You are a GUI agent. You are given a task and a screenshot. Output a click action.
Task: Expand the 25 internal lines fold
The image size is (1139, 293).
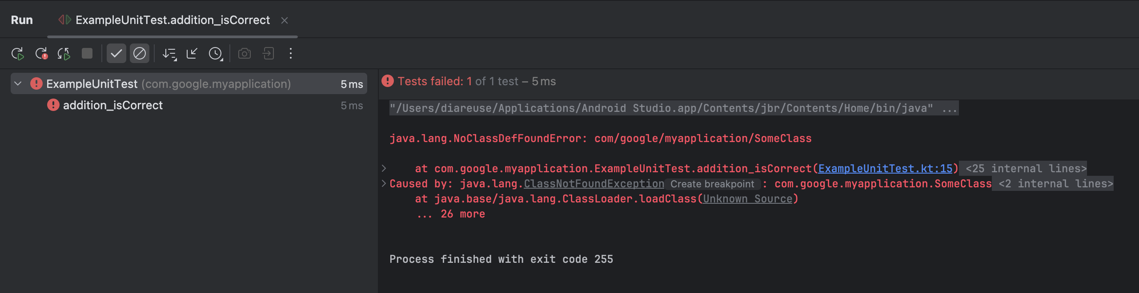(x=1026, y=169)
